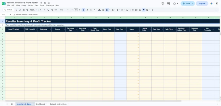The width and height of the screenshot is (221, 106).
Task: Insert a comment from toolbar
Action: click(136, 10)
